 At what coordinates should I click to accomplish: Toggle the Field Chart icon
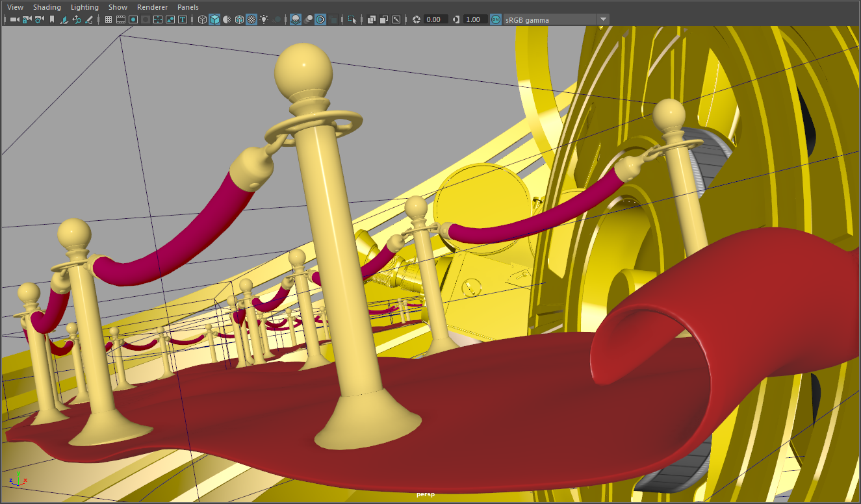(158, 19)
